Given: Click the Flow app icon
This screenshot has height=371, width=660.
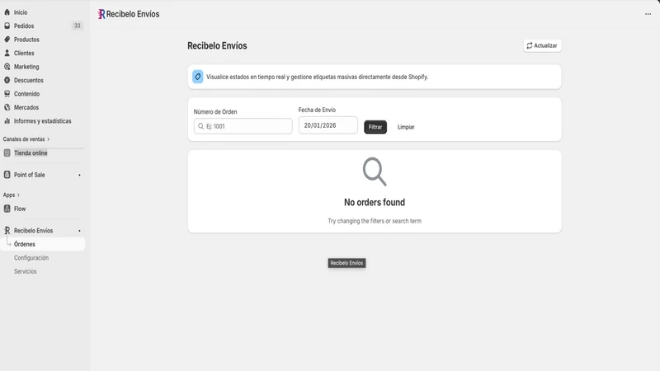Looking at the screenshot, I should (7, 209).
